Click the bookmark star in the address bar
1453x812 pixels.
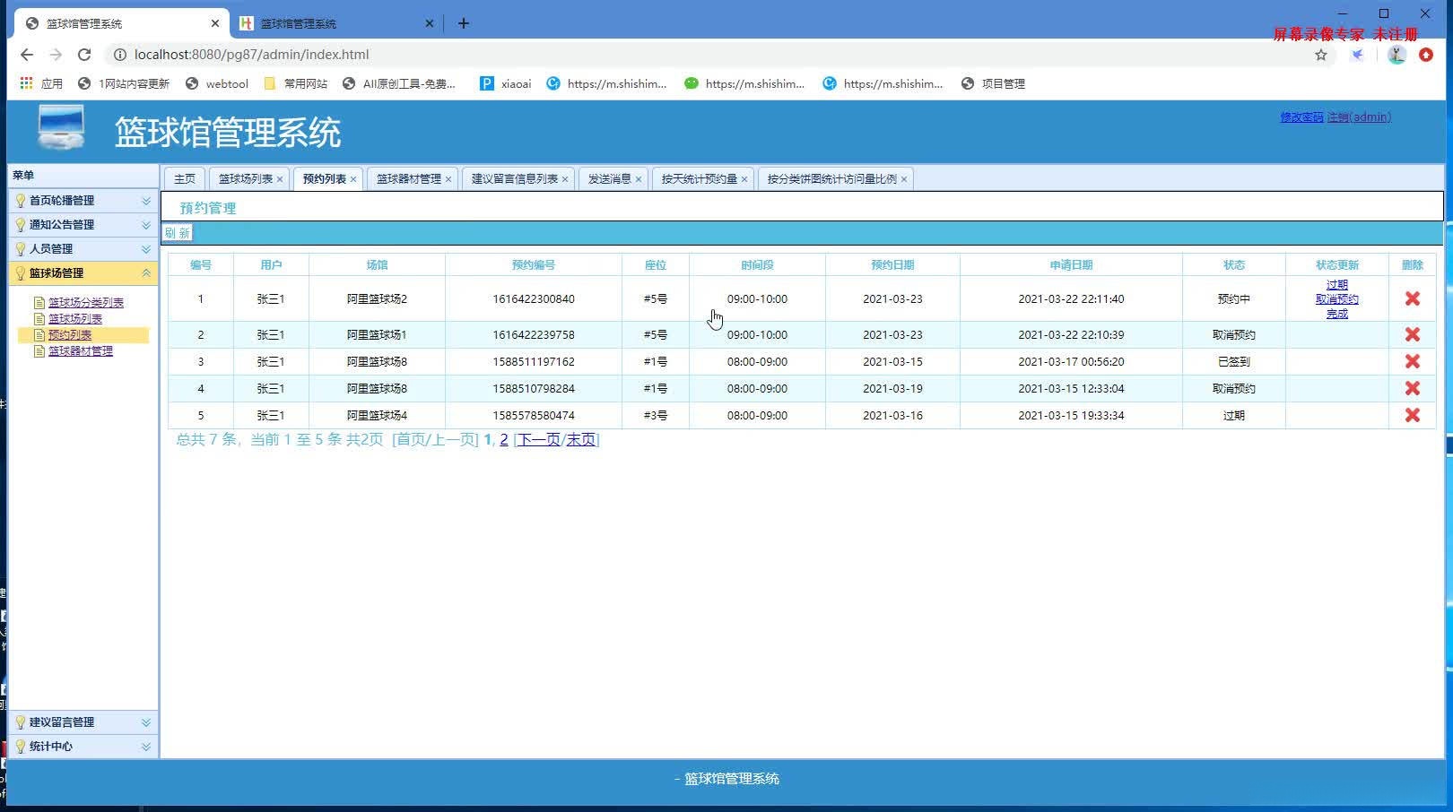1319,55
